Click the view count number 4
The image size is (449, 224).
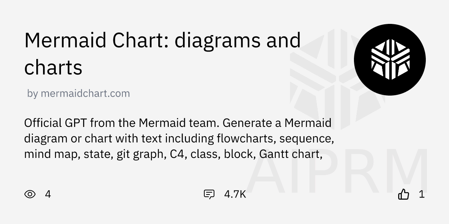(48, 194)
